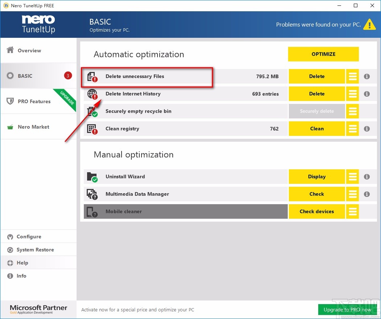Select the Delete unnecessary Files row label

(135, 76)
